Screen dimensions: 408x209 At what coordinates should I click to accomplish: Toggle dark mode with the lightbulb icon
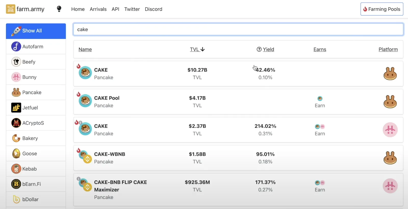(x=59, y=9)
